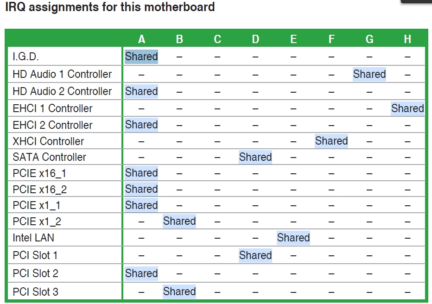Click Shared in Intel LAN row

click(293, 238)
